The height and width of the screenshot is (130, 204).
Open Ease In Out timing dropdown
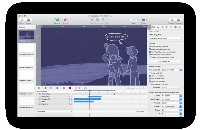click(x=141, y=112)
